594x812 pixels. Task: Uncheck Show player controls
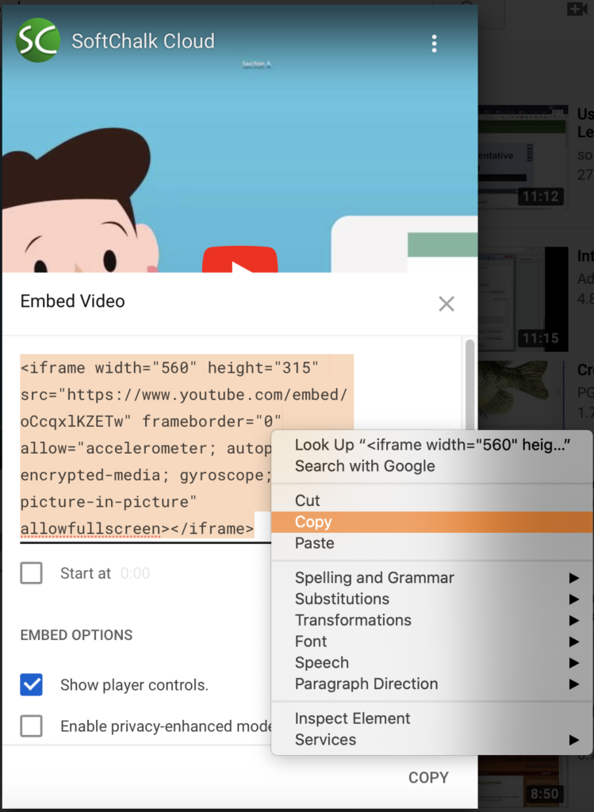click(31, 684)
